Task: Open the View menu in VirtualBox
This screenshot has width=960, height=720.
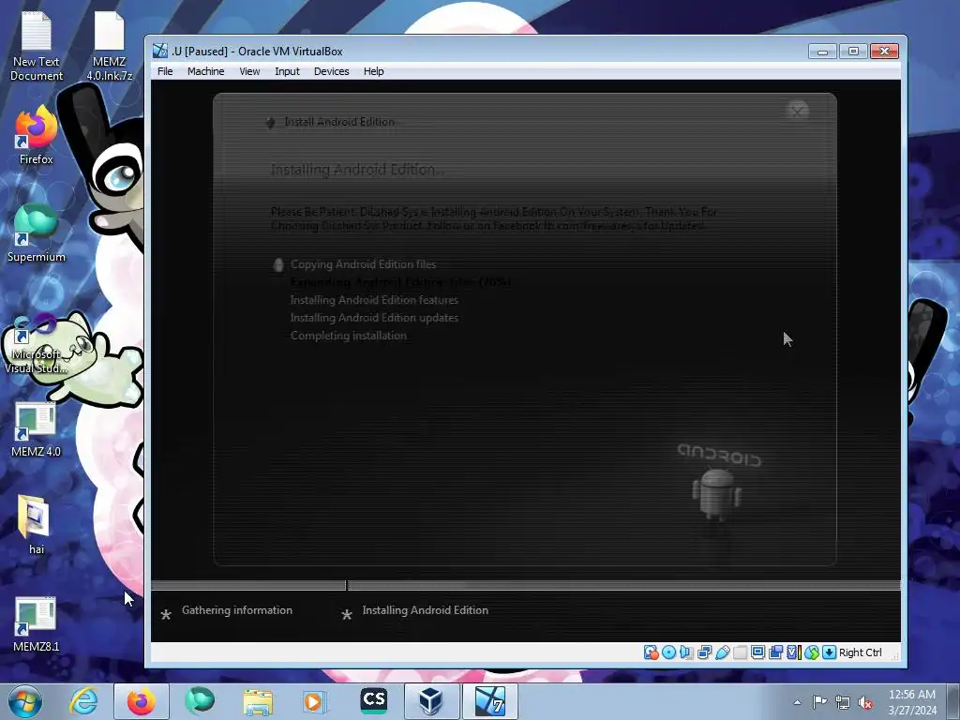Action: pyautogui.click(x=249, y=71)
